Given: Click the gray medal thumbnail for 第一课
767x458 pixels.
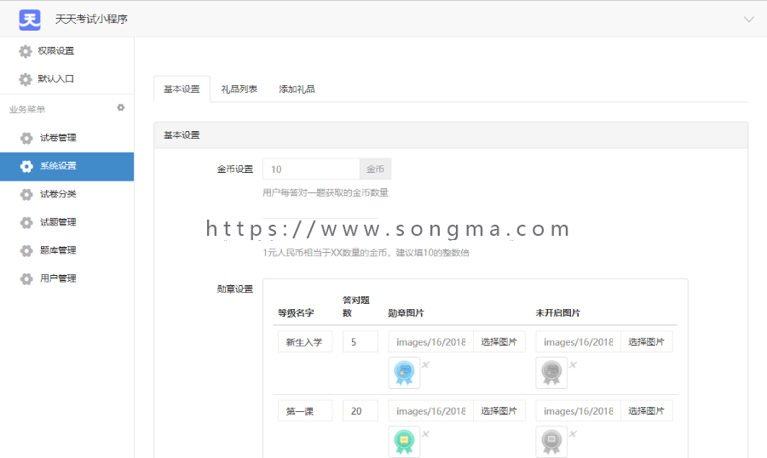Looking at the screenshot, I should (x=551, y=441).
